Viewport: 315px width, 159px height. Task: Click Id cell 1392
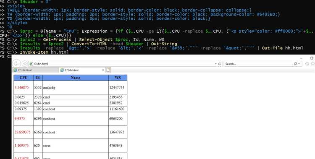[37, 109]
